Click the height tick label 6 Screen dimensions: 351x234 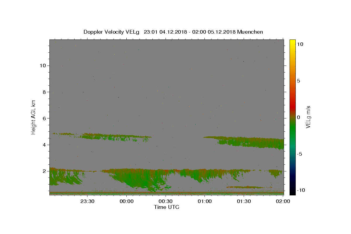tap(44, 118)
